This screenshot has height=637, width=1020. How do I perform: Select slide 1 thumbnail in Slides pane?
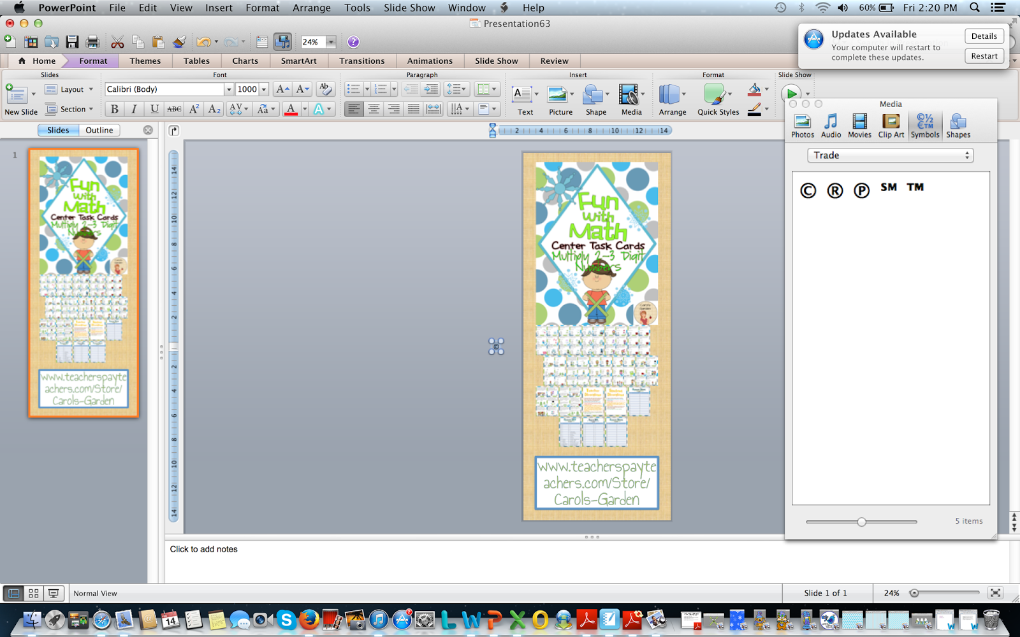84,283
